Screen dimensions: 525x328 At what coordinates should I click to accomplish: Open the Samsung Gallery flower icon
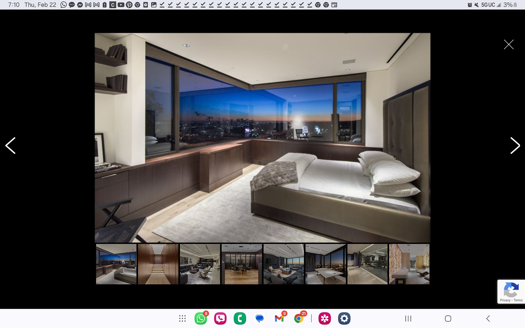325,318
